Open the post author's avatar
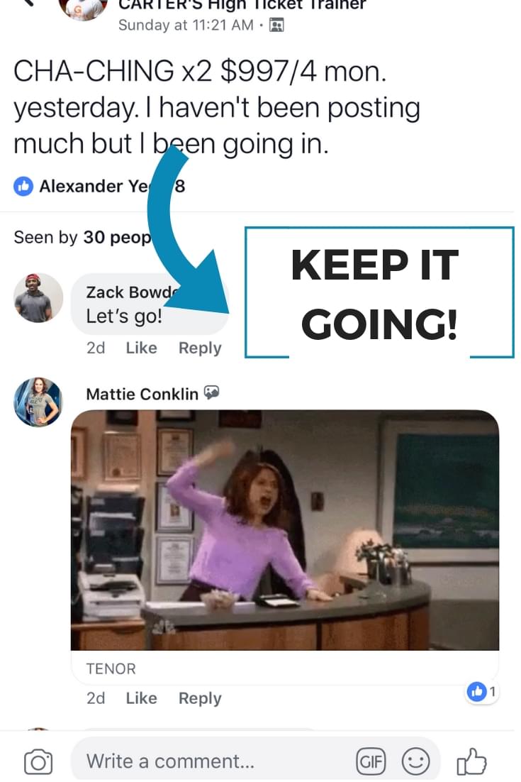521x782 pixels. (x=83, y=9)
